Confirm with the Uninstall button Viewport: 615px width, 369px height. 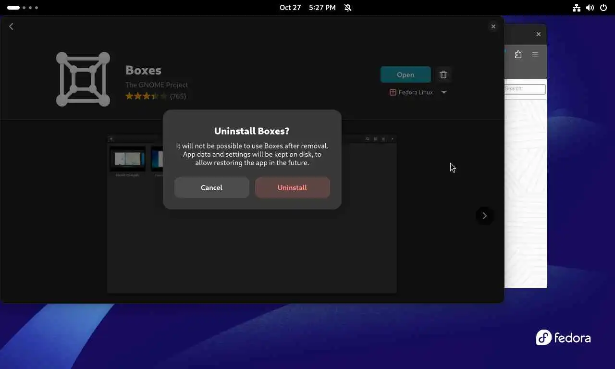pos(292,187)
